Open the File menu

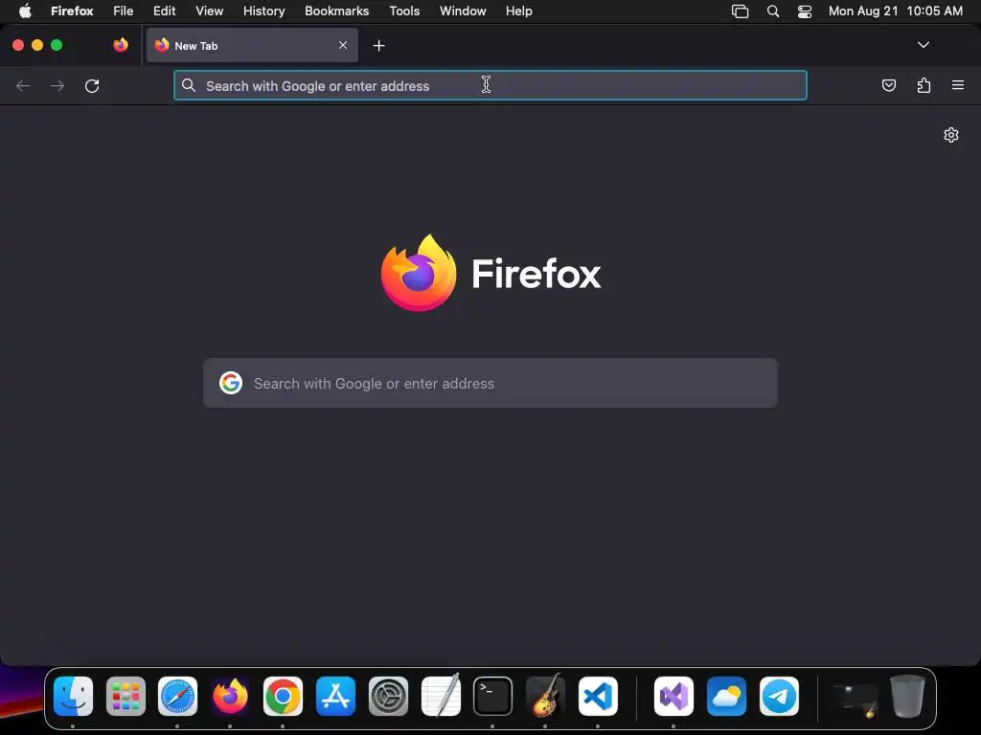click(124, 11)
